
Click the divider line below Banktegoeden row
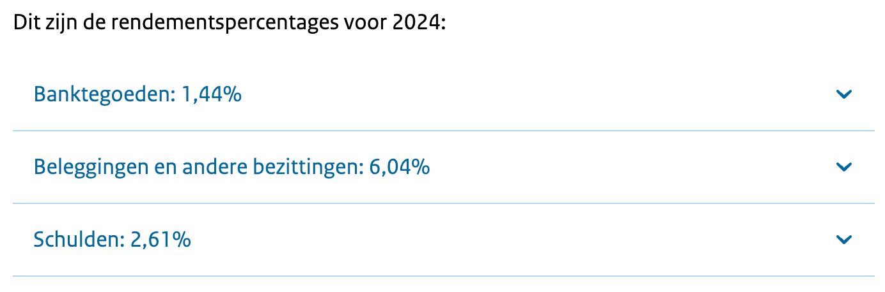(443, 131)
